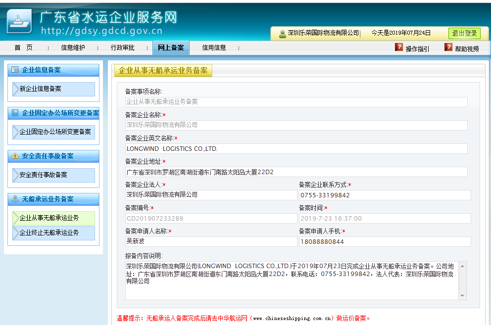Click inside the 报备内容说明 text area
Image resolution: width=491 pixels, height=325 pixels.
click(x=292, y=280)
